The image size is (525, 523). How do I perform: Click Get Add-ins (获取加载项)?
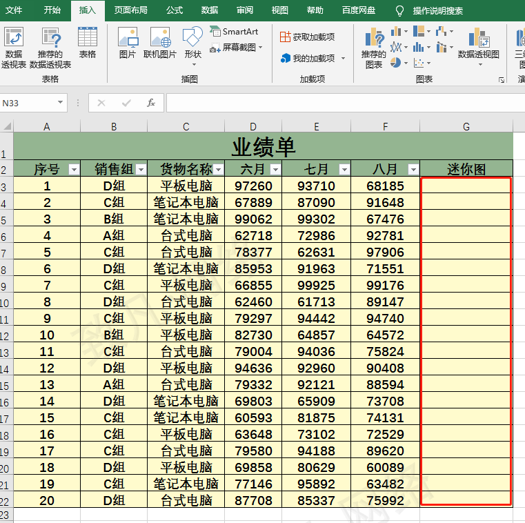click(x=308, y=37)
